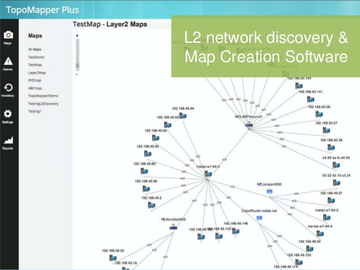Open the Layer2Map entry
Screen dimensions: 360x270
click(x=37, y=73)
